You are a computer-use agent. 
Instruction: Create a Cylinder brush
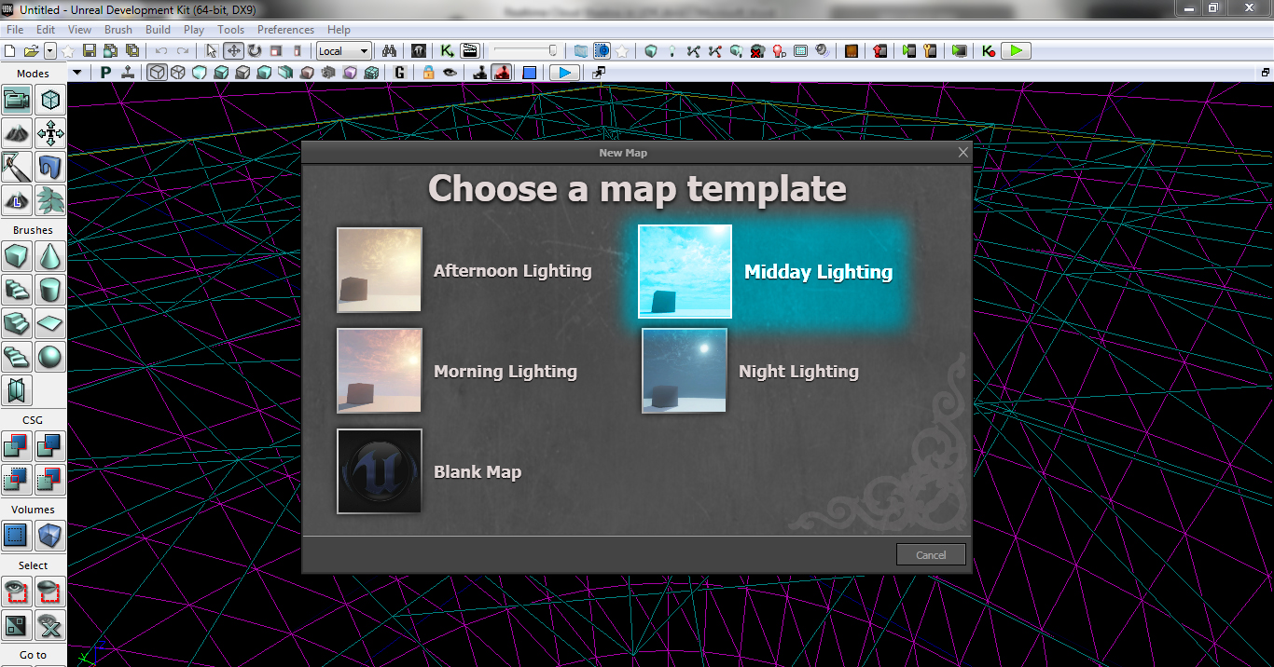tap(50, 290)
